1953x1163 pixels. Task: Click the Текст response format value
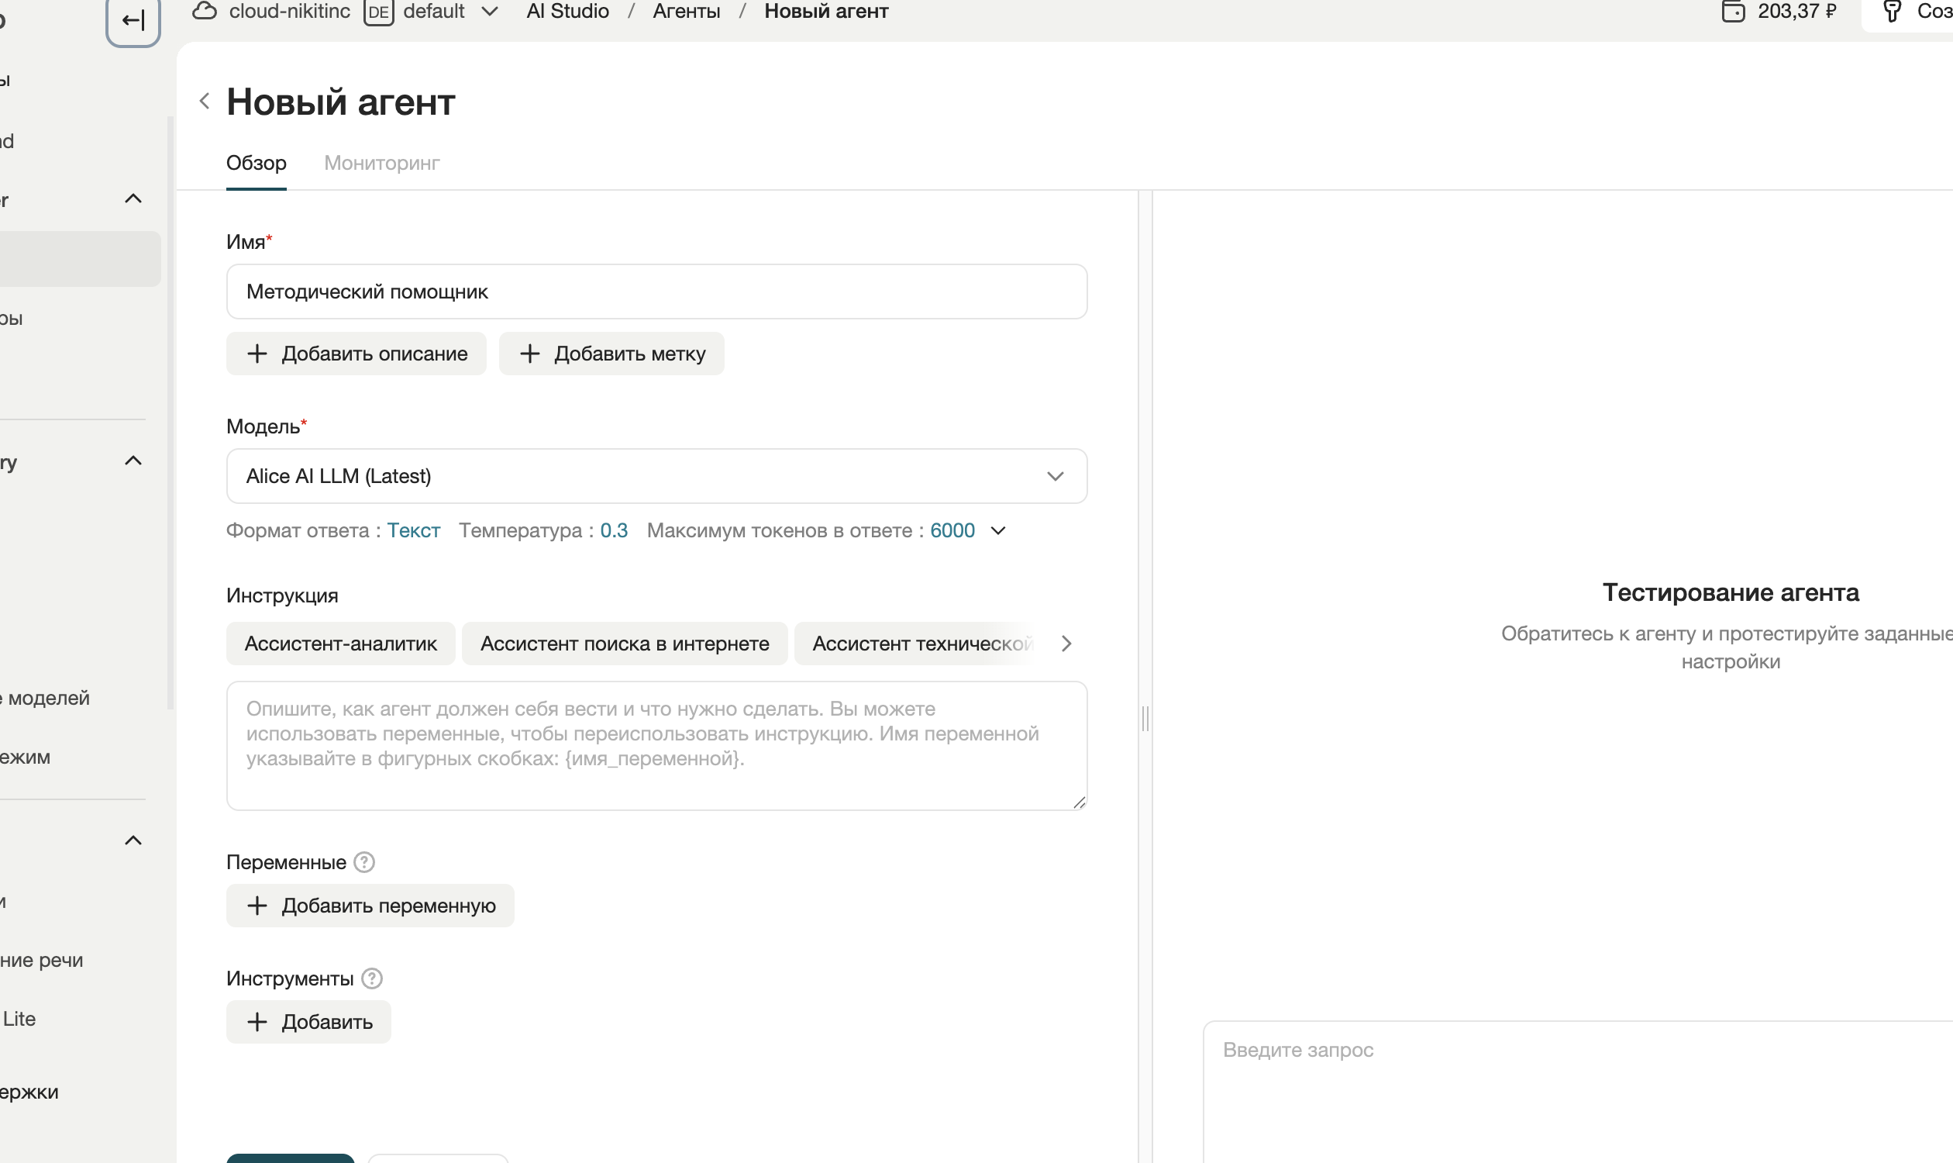click(x=414, y=530)
